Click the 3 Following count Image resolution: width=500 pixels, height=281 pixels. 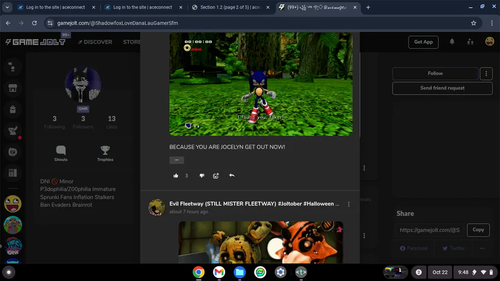54,122
